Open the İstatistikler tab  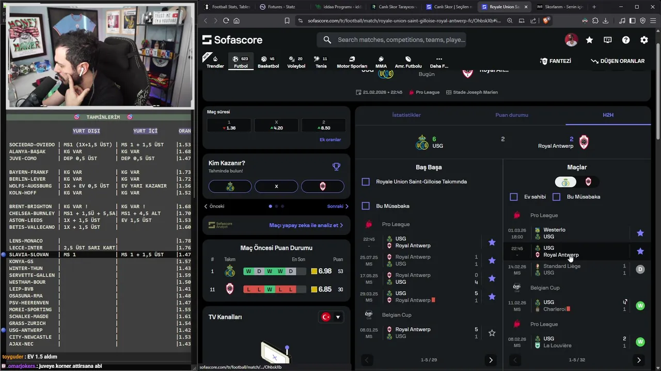(406, 115)
